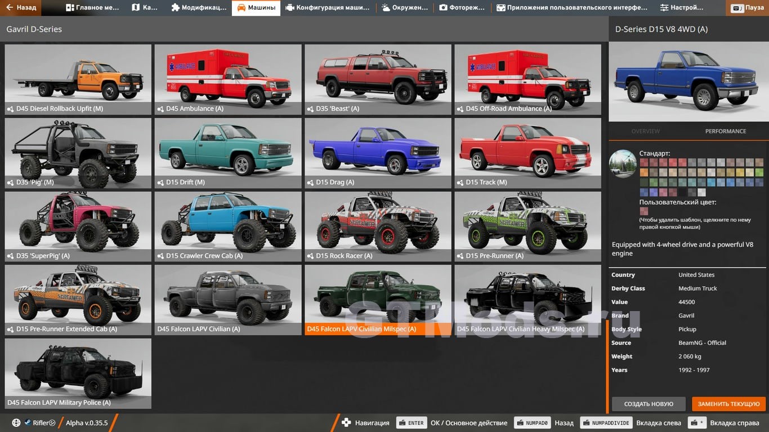Click the Steam icon beside Rifler
The width and height of the screenshot is (769, 432).
point(27,423)
